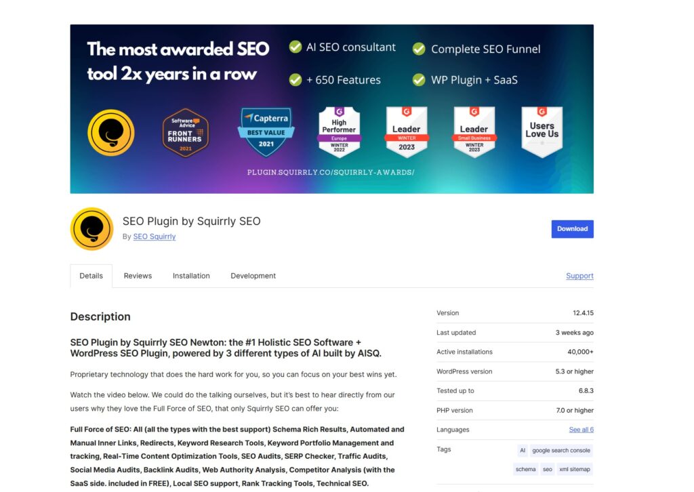This screenshot has width=694, height=492.
Task: Click the AI tag
Action: point(522,450)
